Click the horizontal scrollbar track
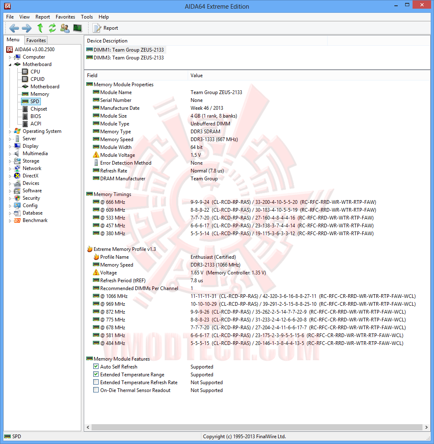The width and height of the screenshot is (434, 444). pyautogui.click(x=257, y=427)
